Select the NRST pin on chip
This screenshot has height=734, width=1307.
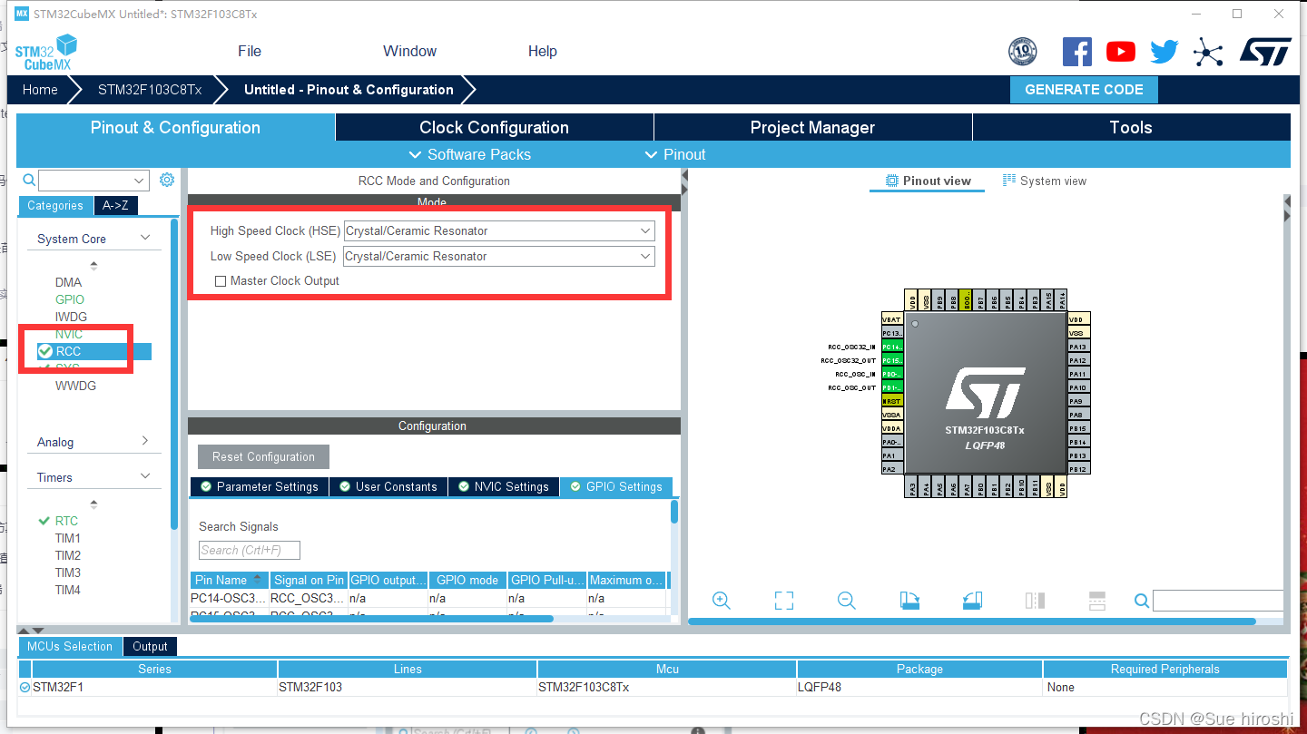pos(892,401)
